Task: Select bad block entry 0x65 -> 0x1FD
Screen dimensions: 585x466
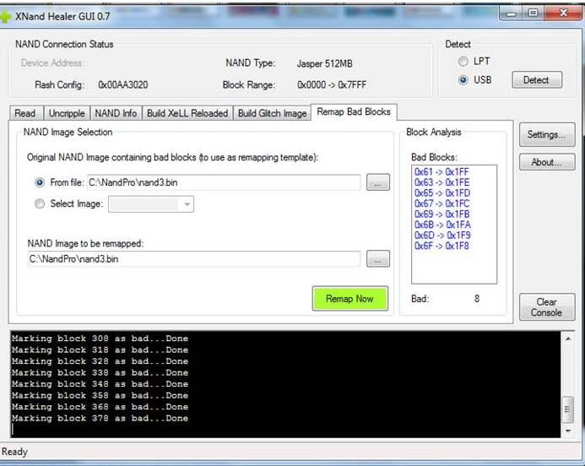Action: pyautogui.click(x=442, y=192)
